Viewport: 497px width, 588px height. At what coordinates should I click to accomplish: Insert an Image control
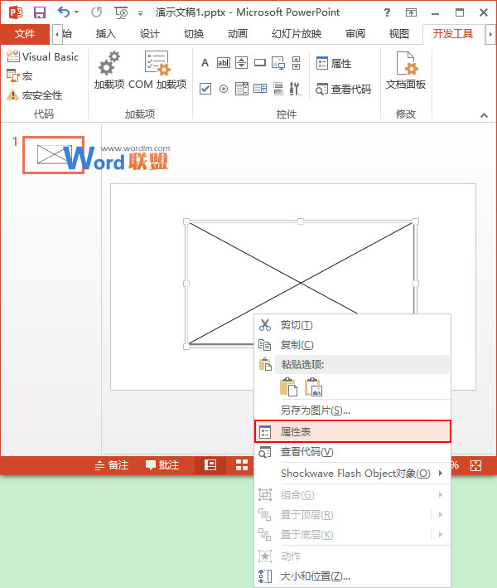tap(278, 63)
